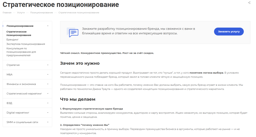This screenshot has height=137, width=256.
Task: Expand the M&A sidebar arrow
Action: pyautogui.click(x=48, y=75)
